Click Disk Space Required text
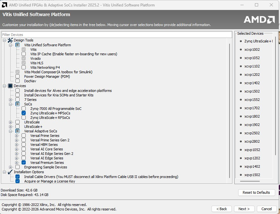The width and height of the screenshot is (280, 214). [x=24, y=194]
